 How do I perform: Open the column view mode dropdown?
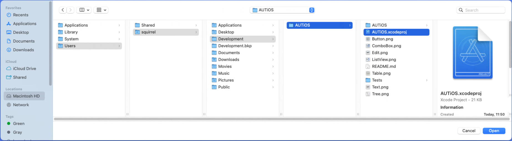point(84,10)
